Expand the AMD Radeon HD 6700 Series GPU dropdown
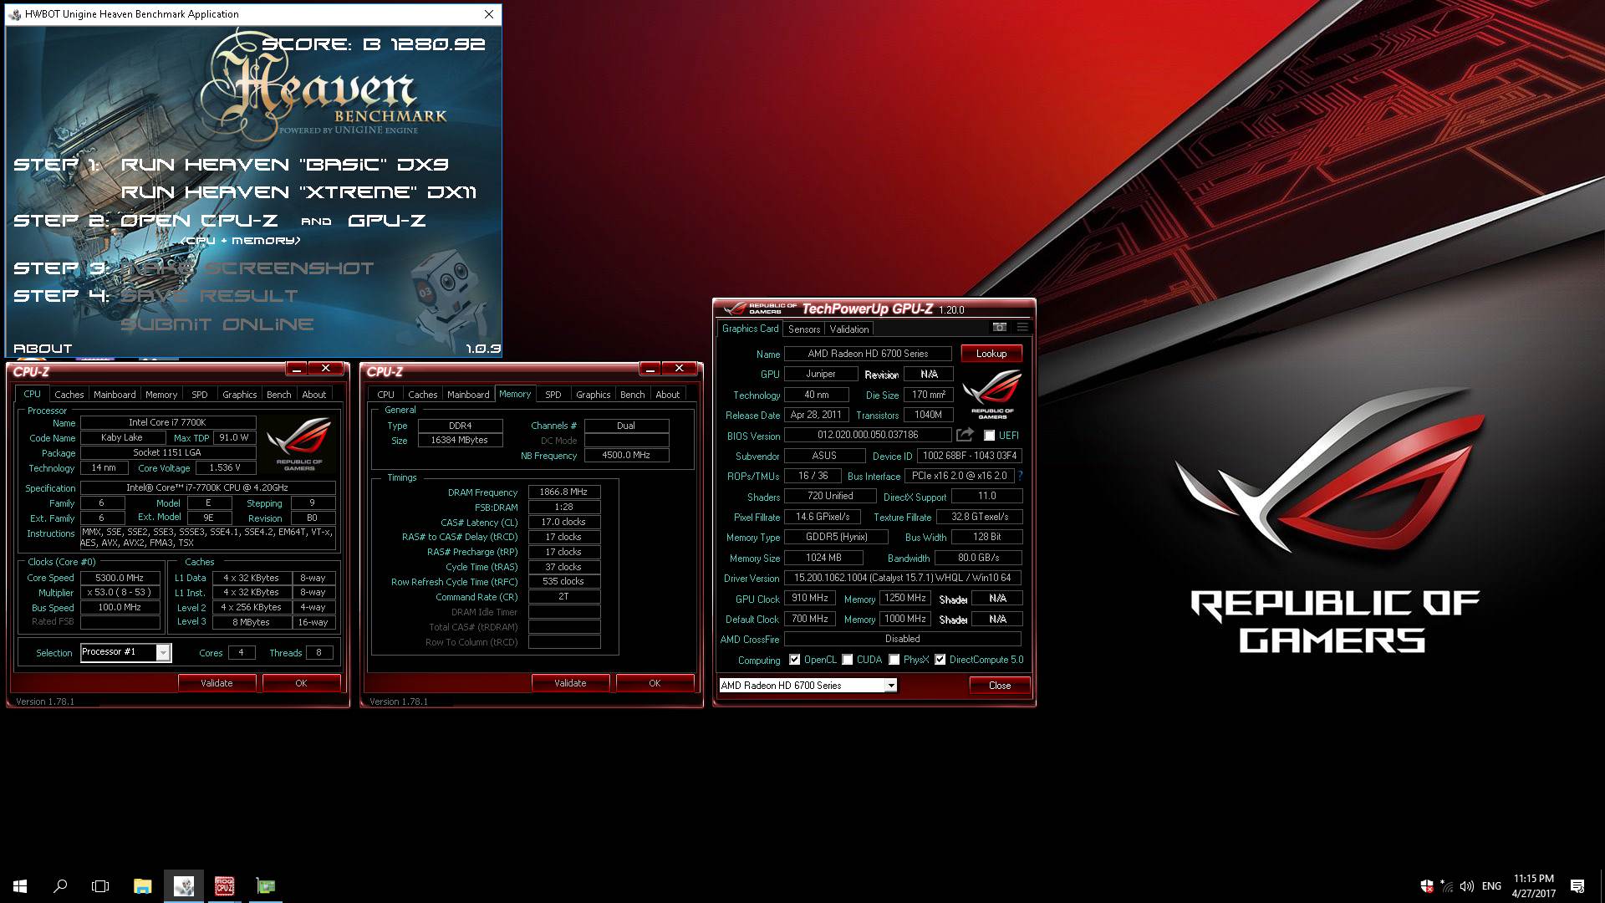Image resolution: width=1605 pixels, height=903 pixels. (x=891, y=686)
